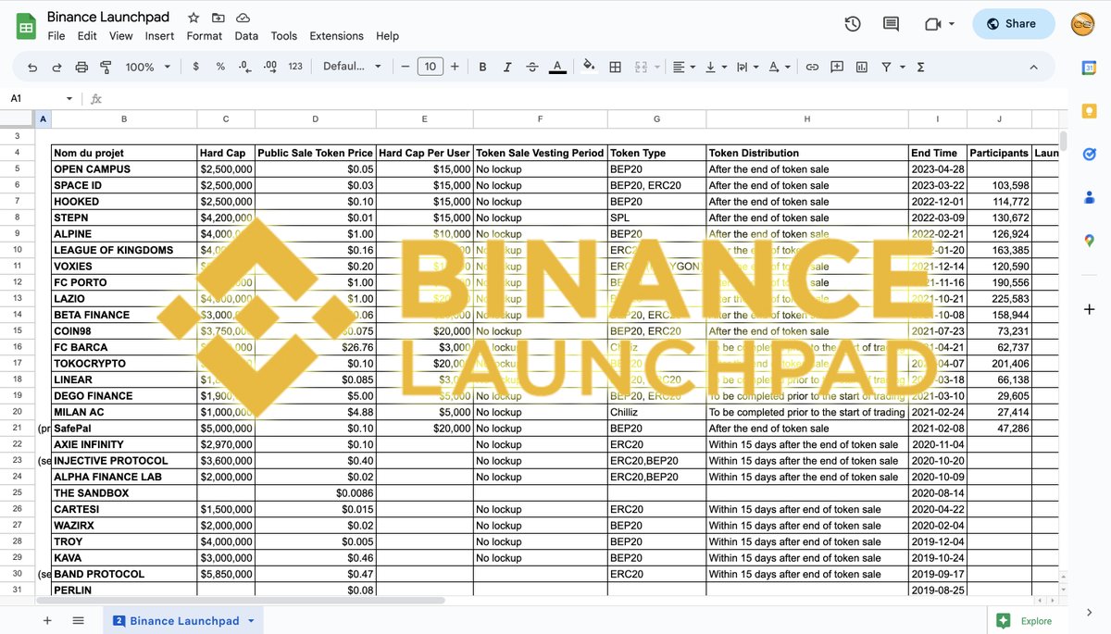Activate the paint format tool

[x=106, y=67]
